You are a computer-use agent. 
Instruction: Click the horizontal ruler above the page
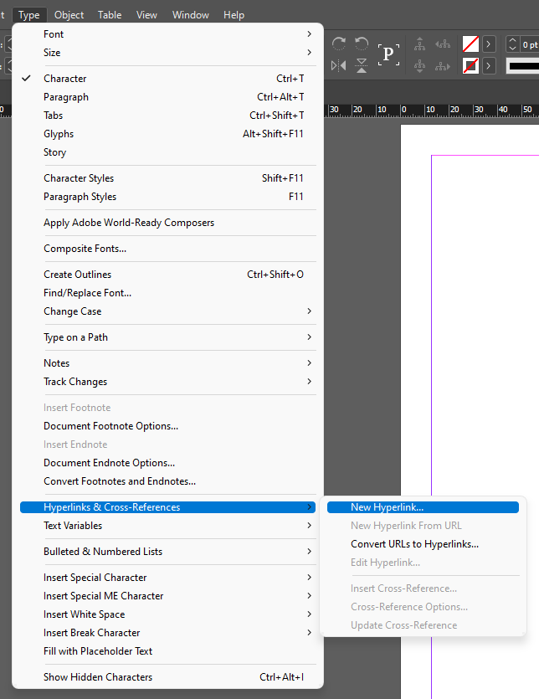coord(432,111)
